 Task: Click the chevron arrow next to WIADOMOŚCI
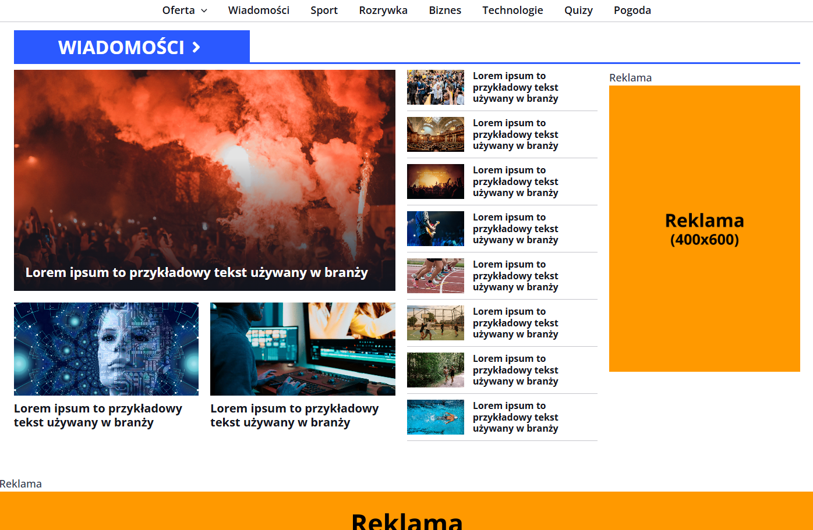tap(196, 47)
